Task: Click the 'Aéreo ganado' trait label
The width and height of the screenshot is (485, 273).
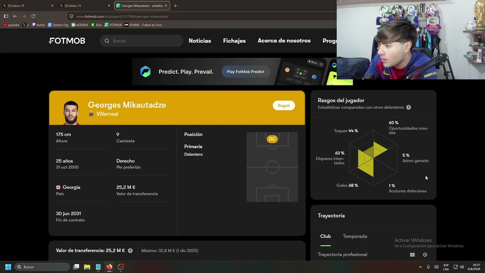Action: click(415, 161)
